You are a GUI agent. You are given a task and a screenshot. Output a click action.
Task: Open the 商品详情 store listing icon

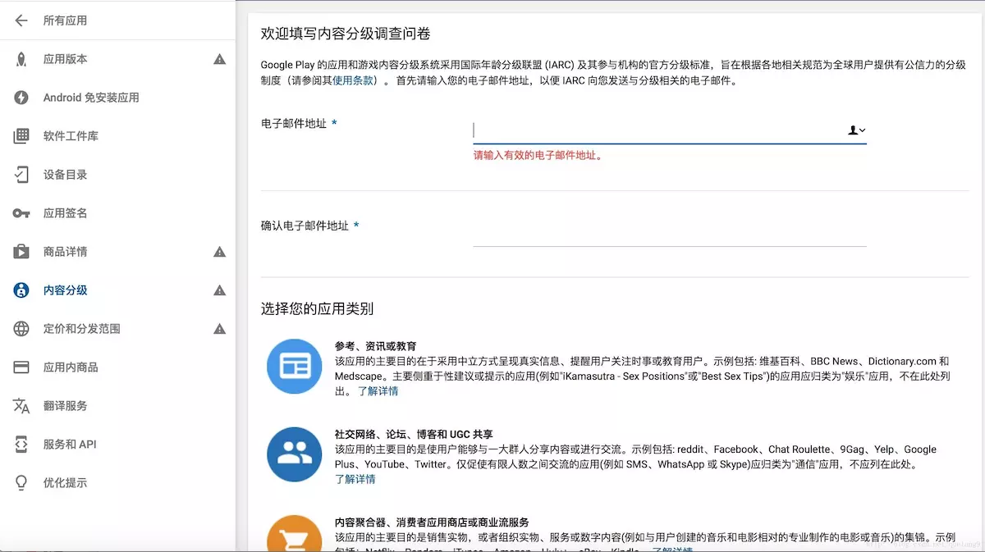click(x=21, y=251)
